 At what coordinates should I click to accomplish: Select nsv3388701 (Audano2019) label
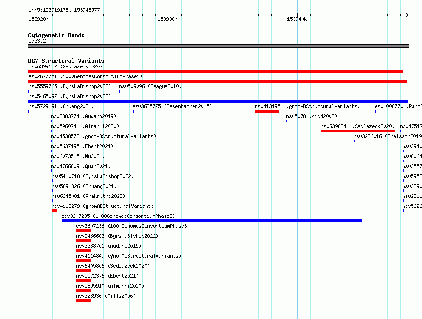[x=109, y=246]
